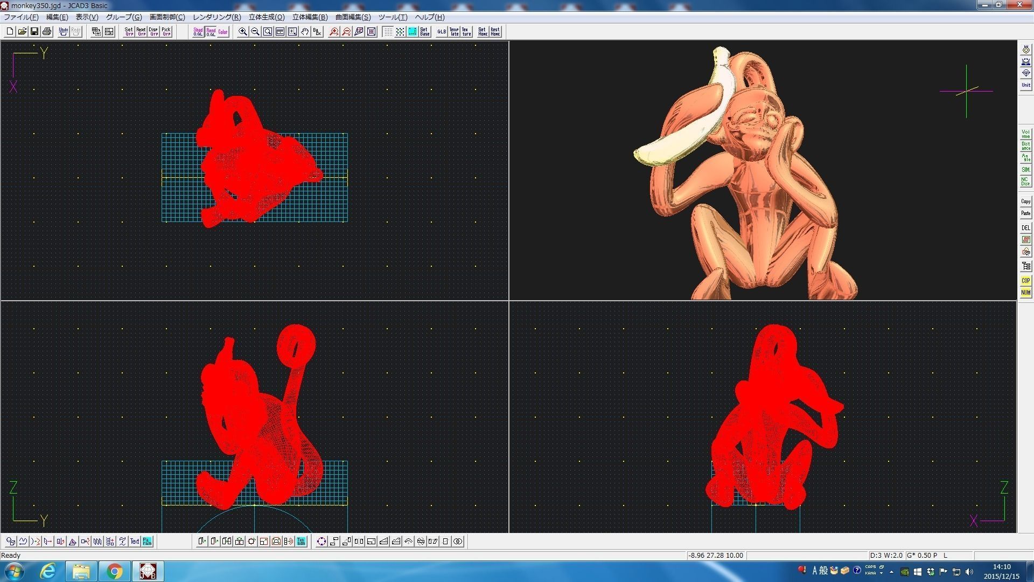
Task: Click the Undo toolbar button
Action: tap(64, 32)
